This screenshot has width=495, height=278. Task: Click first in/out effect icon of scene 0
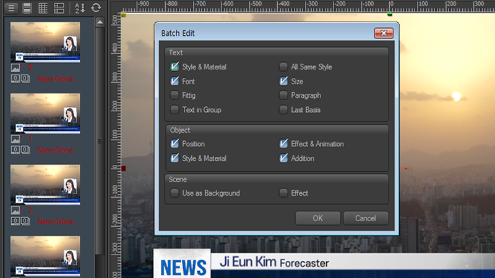pos(15,79)
